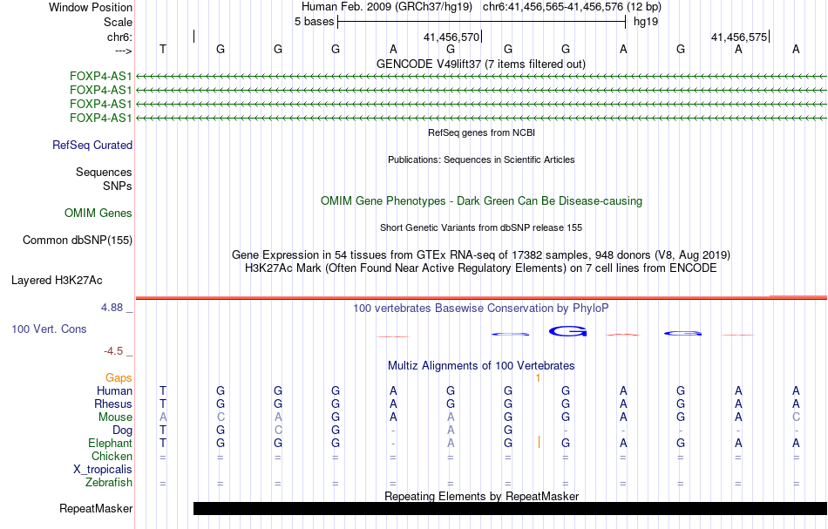Click the orange insertion bar in Elephant row
Image resolution: width=828 pixels, height=529 pixels.
coord(539,443)
